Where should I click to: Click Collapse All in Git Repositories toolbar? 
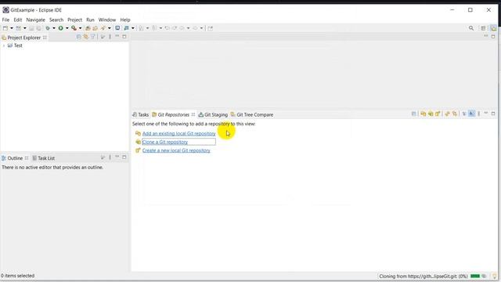pos(414,114)
